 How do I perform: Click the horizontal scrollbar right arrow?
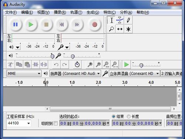tap(174, 109)
